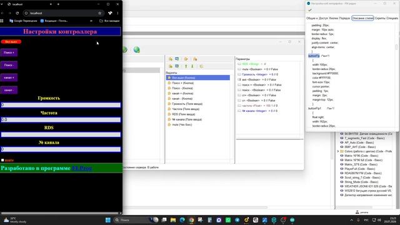Open File Explorer from taskbar

point(173,220)
